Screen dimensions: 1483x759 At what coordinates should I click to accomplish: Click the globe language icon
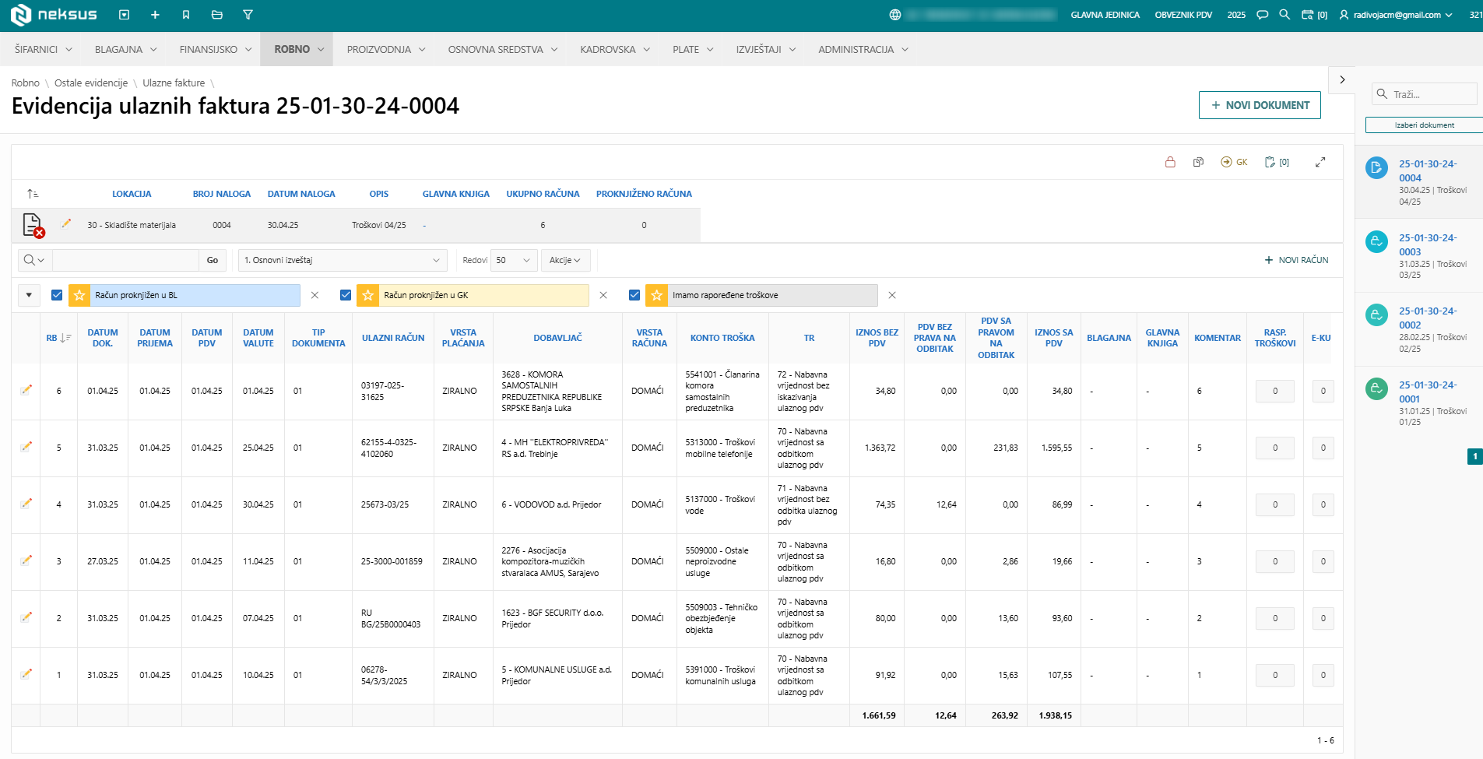tap(895, 15)
